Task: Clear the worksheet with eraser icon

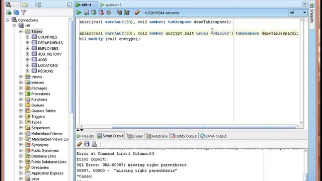Action: coord(137,13)
